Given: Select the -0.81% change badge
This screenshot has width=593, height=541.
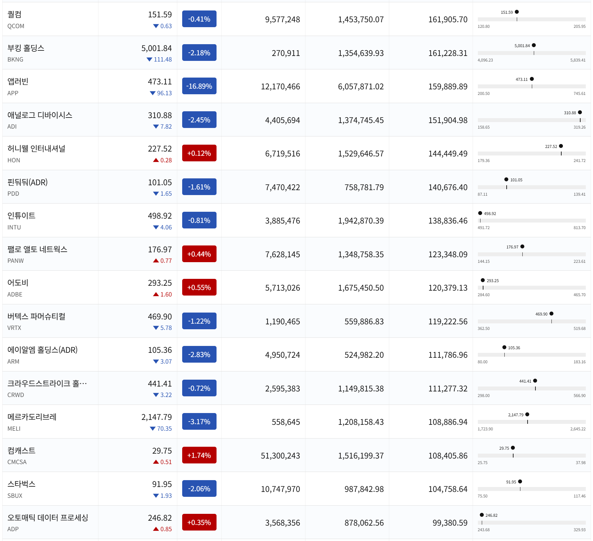Looking at the screenshot, I should pyautogui.click(x=199, y=220).
